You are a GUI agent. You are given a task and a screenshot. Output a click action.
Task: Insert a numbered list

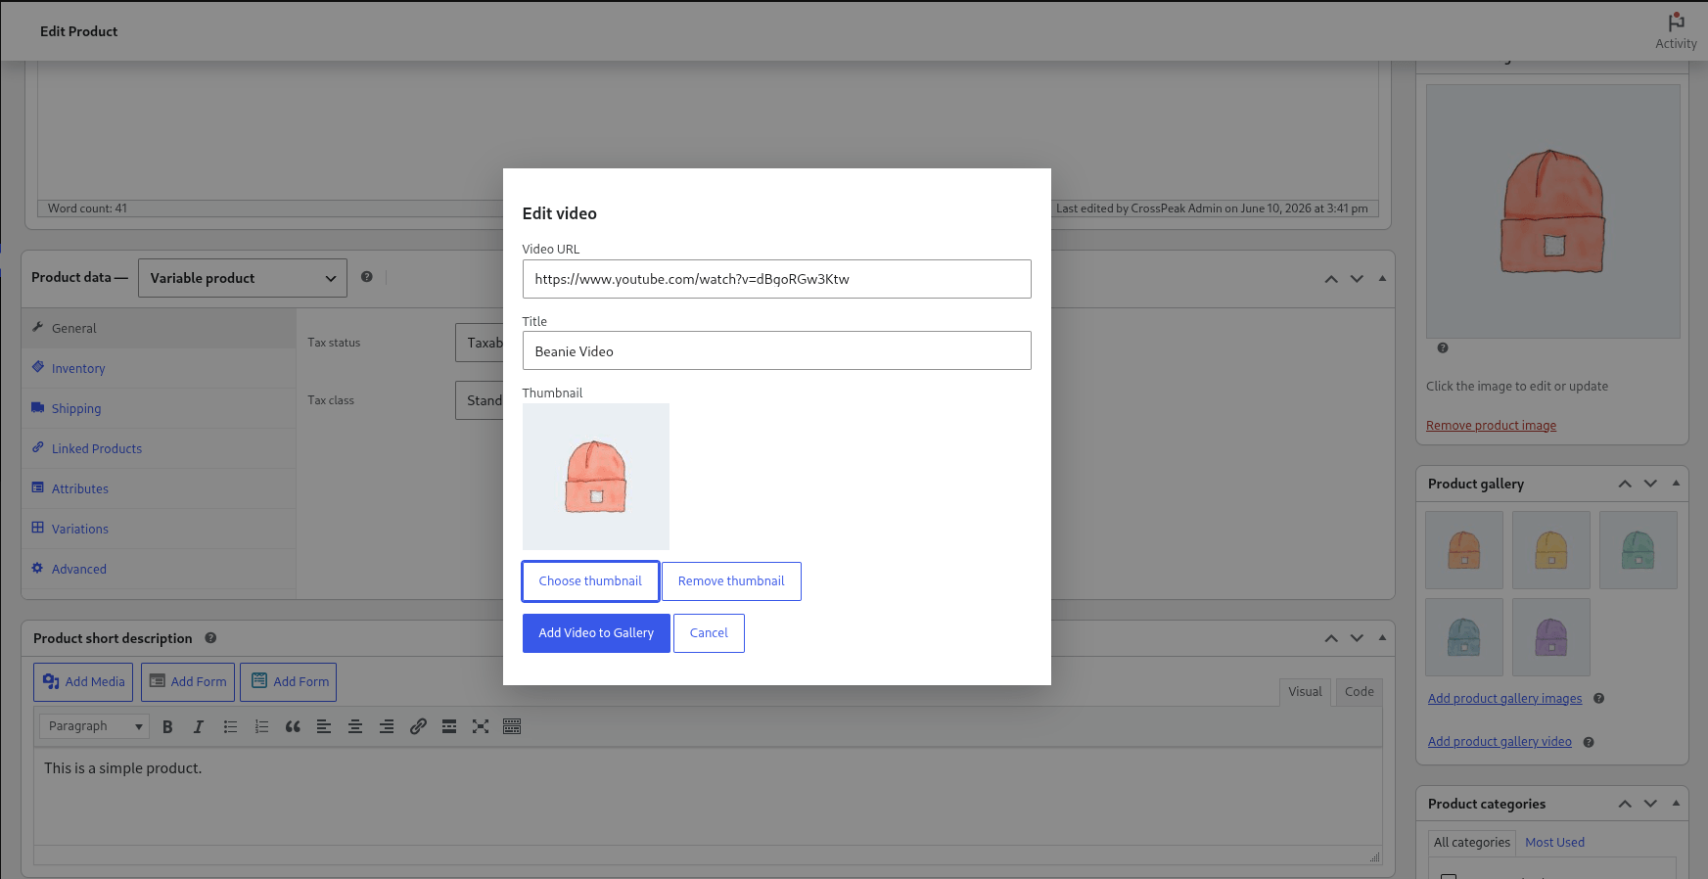261,726
